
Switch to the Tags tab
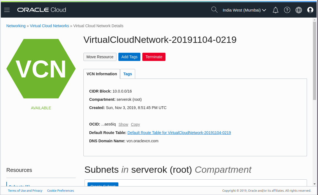(127, 74)
